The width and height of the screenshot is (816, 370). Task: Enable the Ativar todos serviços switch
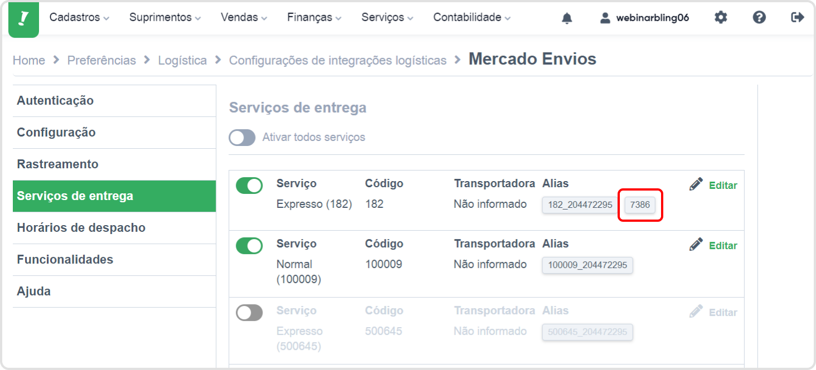(x=242, y=138)
